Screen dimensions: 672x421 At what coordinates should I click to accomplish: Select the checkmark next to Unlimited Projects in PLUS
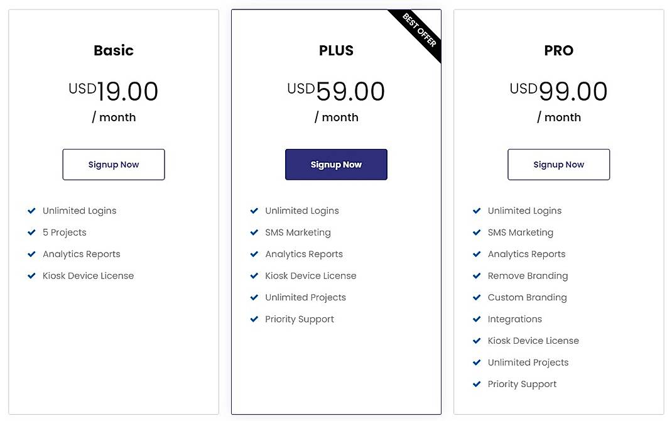(x=254, y=297)
